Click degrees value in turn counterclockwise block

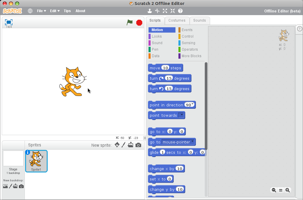(169, 89)
